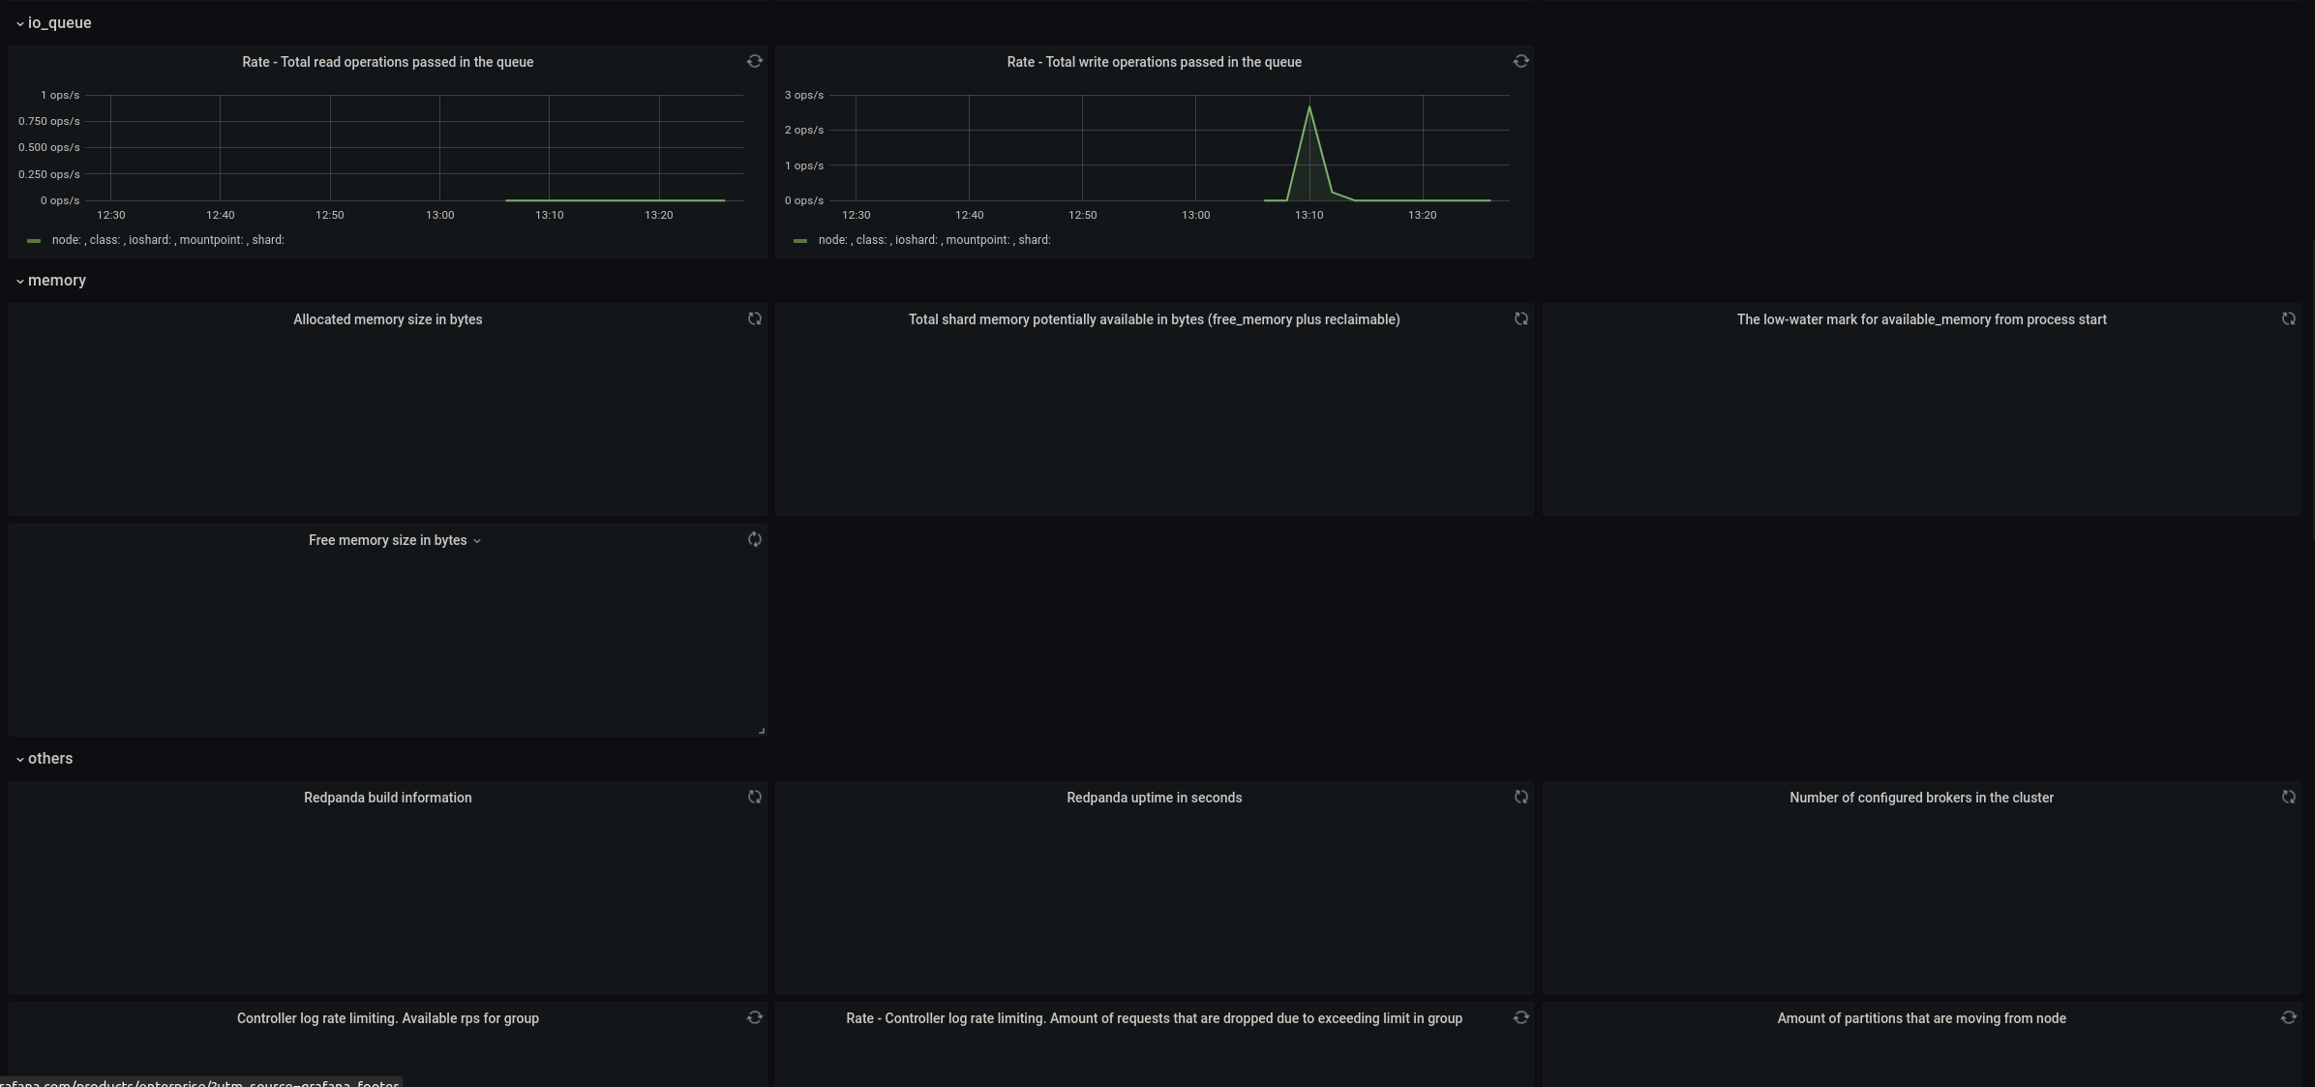Click loading icon on Free memory panel
The height and width of the screenshot is (1087, 2315).
754,540
